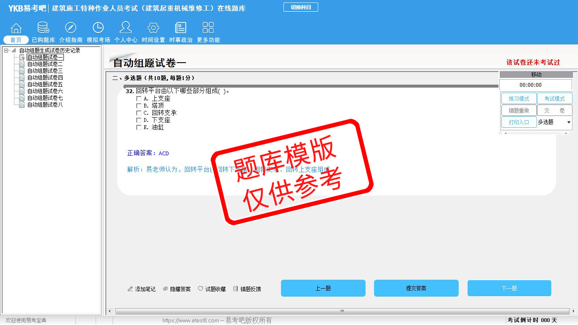Viewport: 578px width, 325px height.
Task: Open the 个人中心 user icon
Action: (126, 28)
